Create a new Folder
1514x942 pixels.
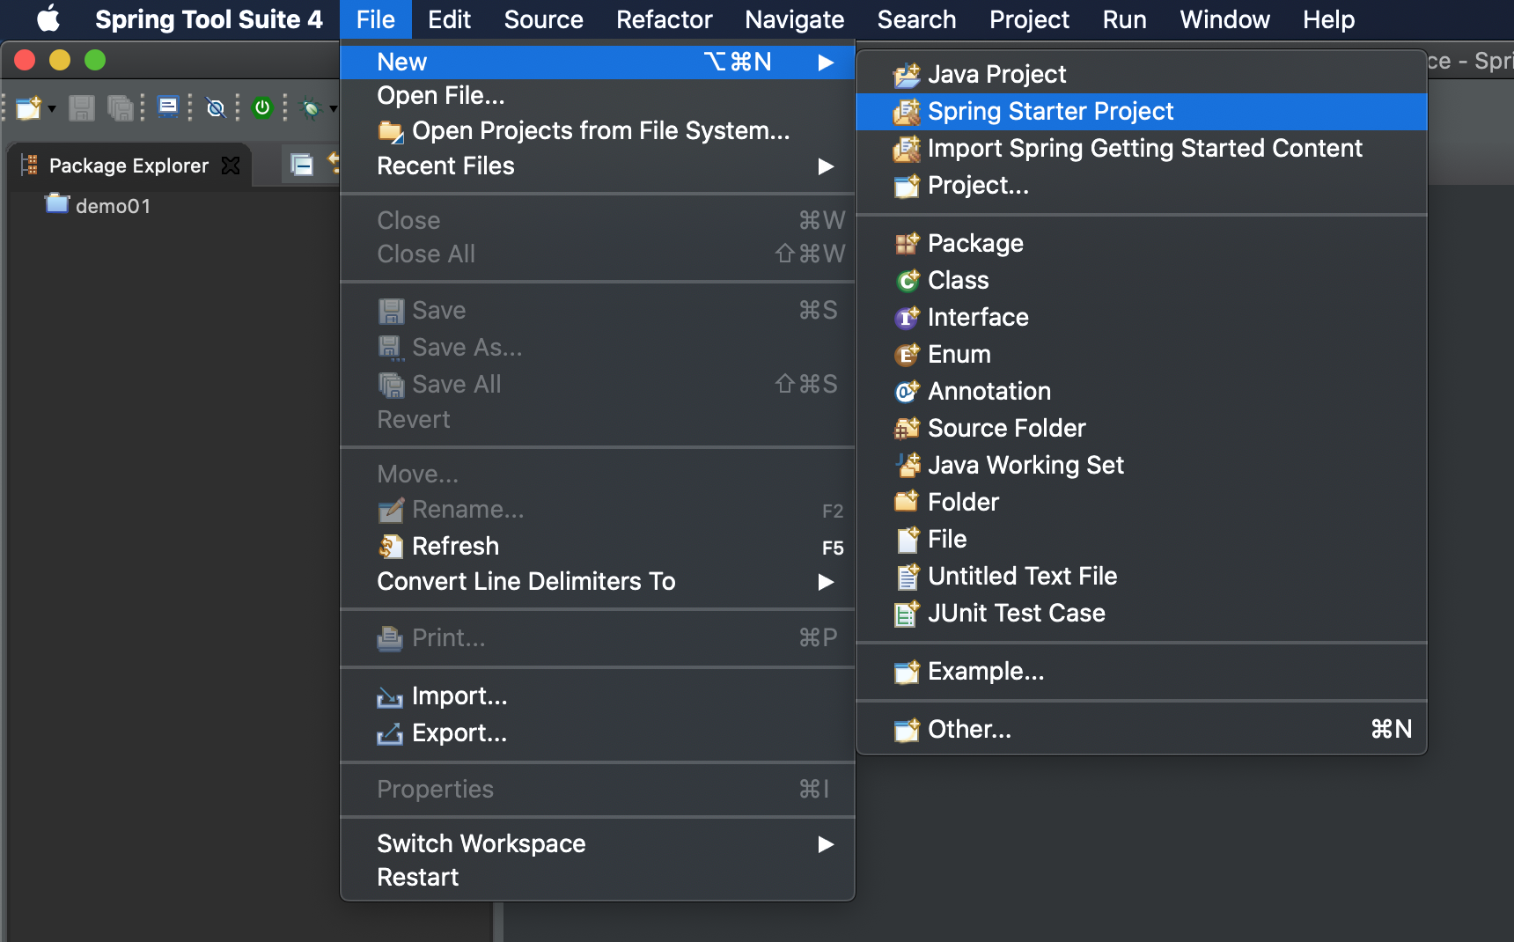pos(1142,502)
